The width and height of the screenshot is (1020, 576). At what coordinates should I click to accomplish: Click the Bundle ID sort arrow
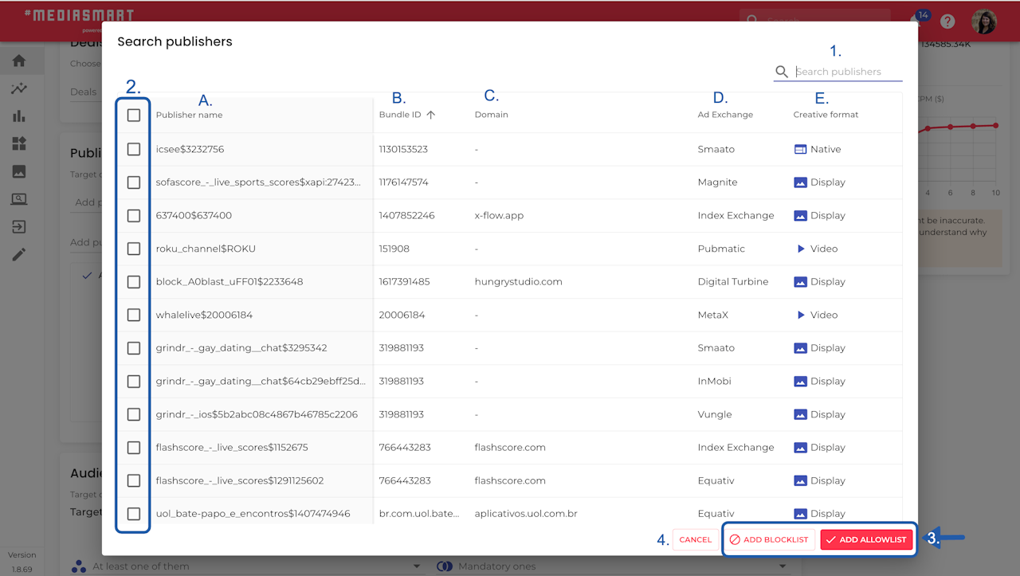point(431,115)
